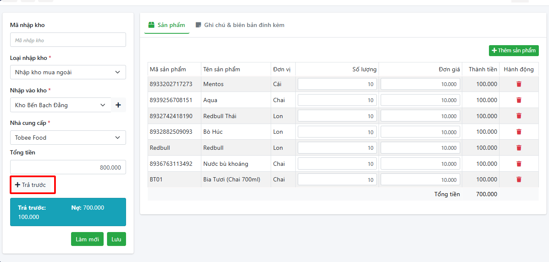The width and height of the screenshot is (549, 262).
Task: Click the Làm mới reset button
Action: click(87, 239)
